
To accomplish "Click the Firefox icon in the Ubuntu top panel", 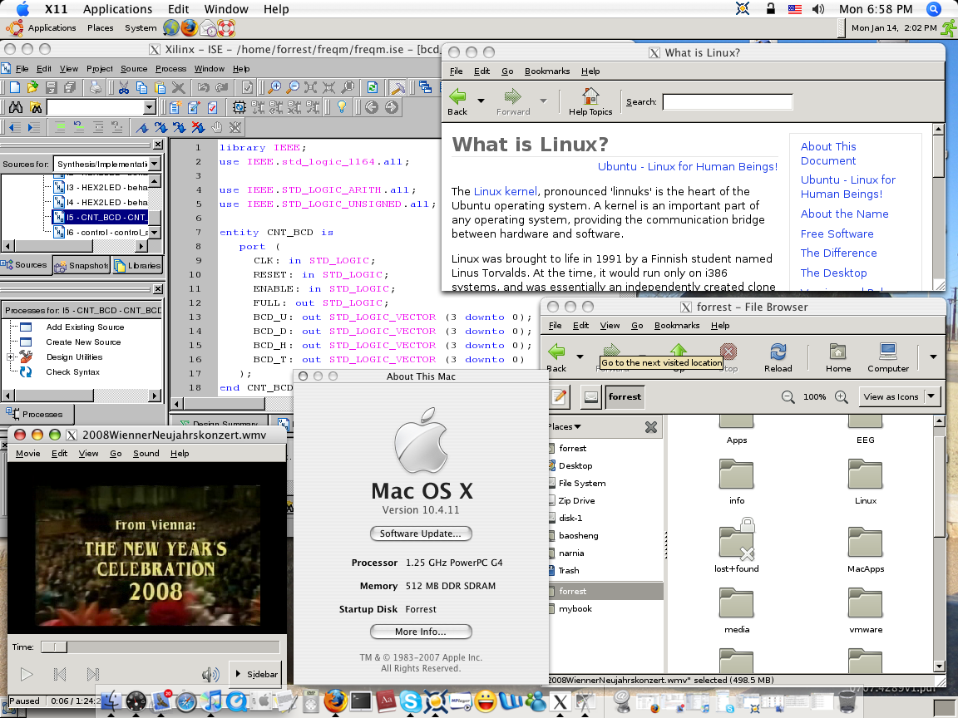I will click(x=190, y=28).
